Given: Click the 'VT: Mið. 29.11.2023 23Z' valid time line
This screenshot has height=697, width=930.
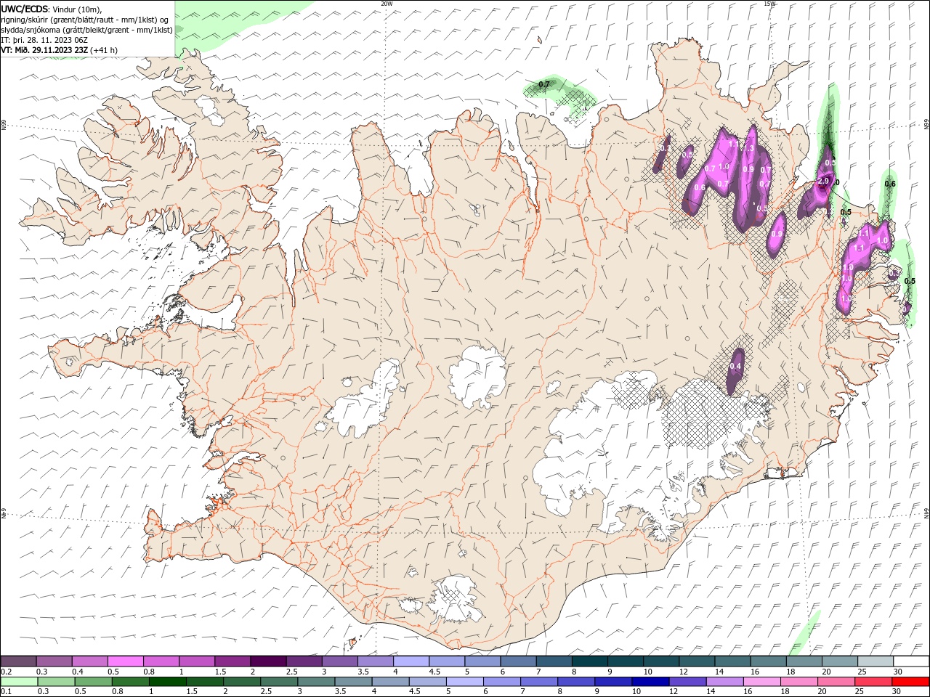Looking at the screenshot, I should [x=45, y=49].
